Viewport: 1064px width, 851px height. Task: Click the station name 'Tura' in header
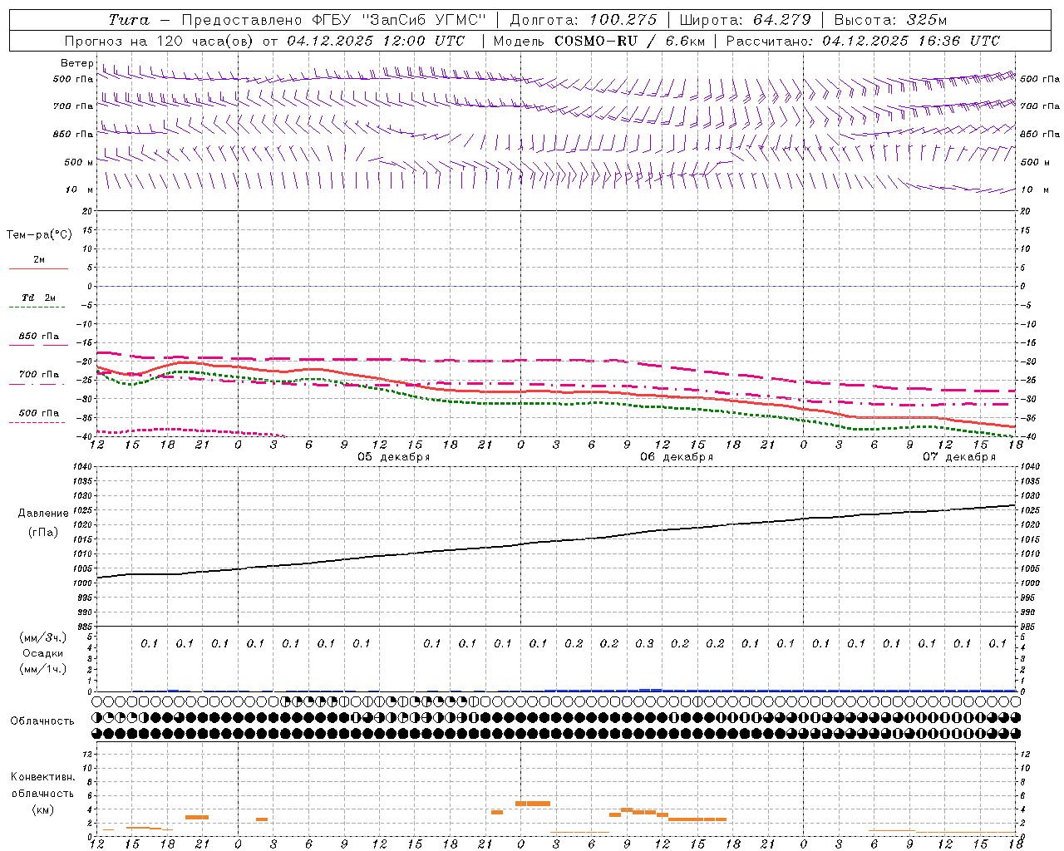(x=129, y=20)
